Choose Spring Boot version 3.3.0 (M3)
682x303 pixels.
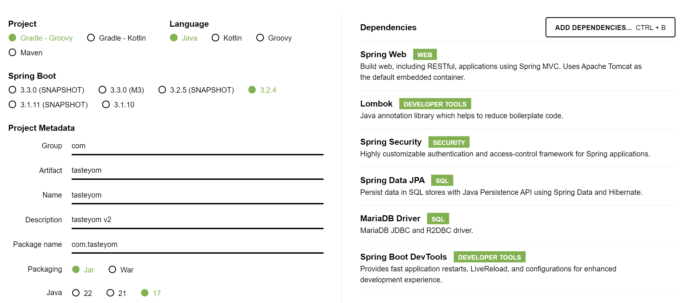click(x=121, y=90)
